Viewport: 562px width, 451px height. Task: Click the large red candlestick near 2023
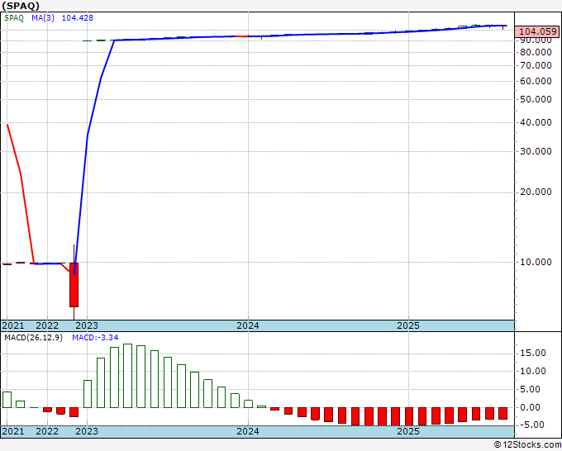pos(74,285)
